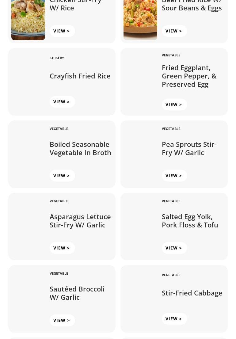Viewport: 236px width, 339px height.
Task: Click the Crayfish Fried Rice title
Action: click(80, 76)
